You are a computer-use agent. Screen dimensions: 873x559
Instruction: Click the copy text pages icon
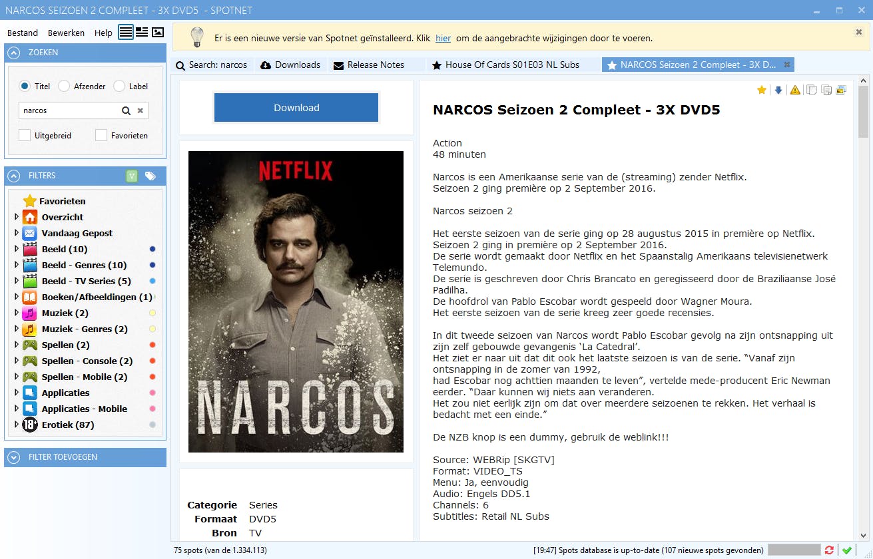coord(826,90)
